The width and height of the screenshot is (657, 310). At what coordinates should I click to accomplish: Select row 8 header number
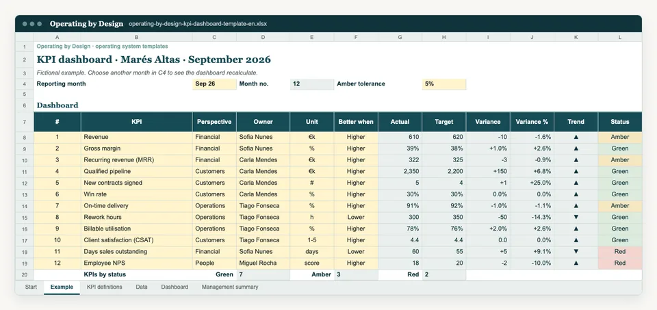pyautogui.click(x=25, y=137)
